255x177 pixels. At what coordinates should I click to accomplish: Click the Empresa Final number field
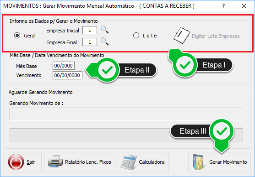coord(90,42)
